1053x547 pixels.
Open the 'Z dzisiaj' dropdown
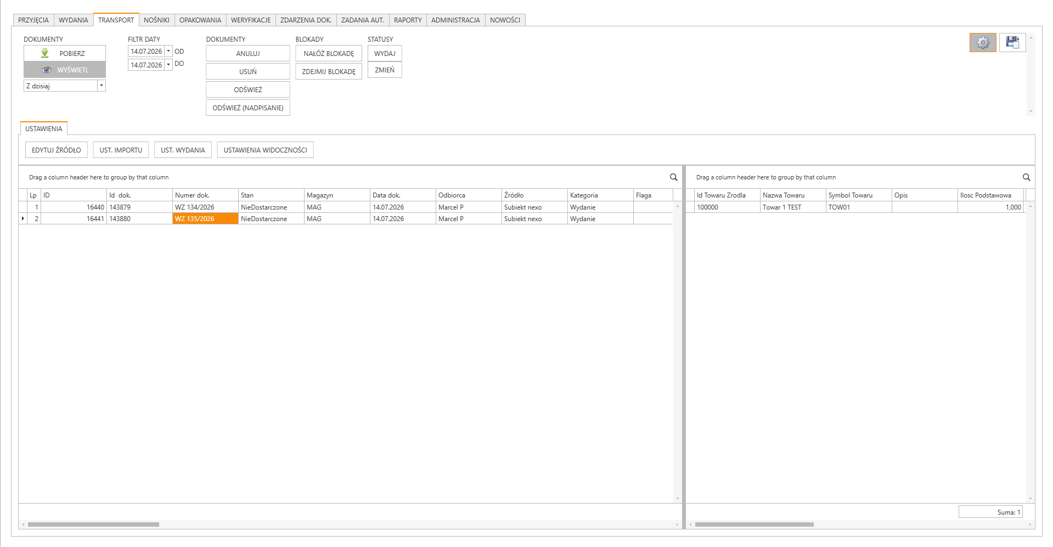[102, 86]
